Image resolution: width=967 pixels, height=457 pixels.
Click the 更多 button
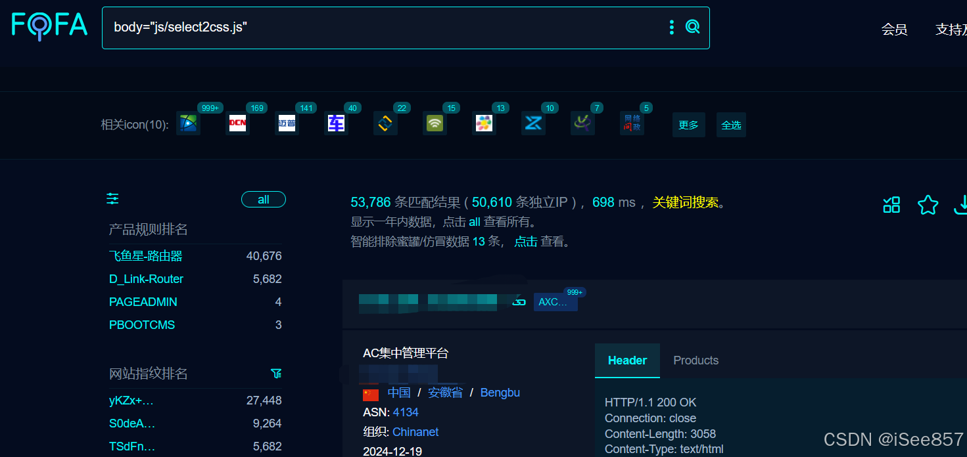coord(688,125)
